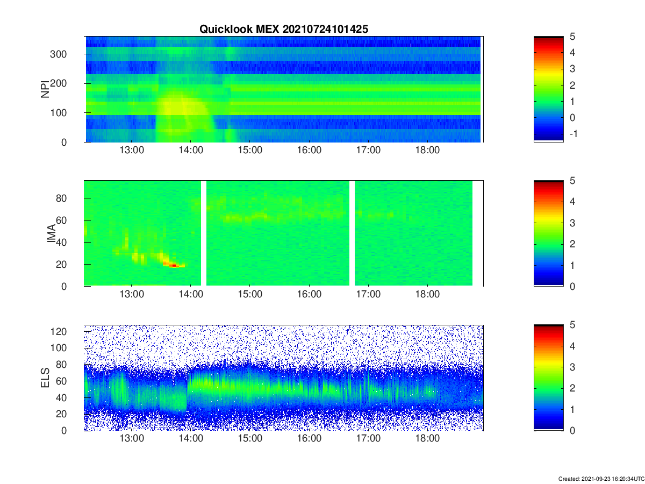The image size is (645, 484).
Task: Click the 18:00 time label under the ELS plot
Action: [427, 438]
